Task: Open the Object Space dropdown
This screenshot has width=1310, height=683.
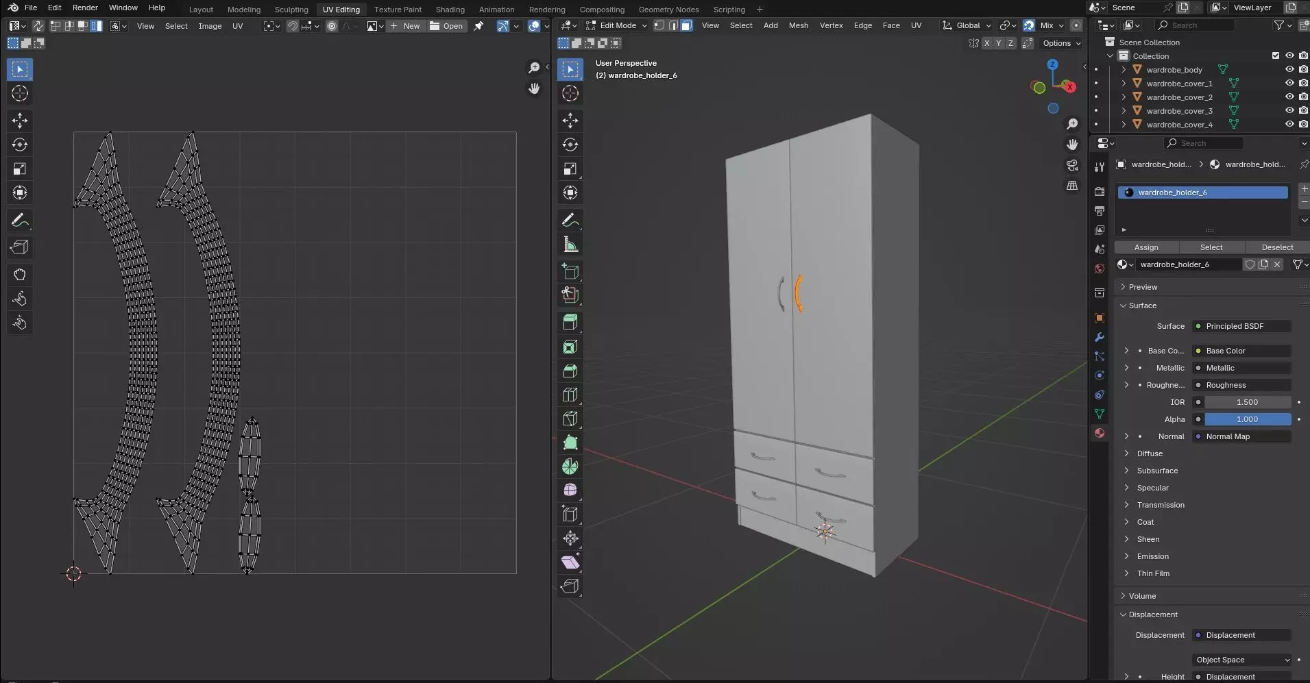Action: [1242, 660]
